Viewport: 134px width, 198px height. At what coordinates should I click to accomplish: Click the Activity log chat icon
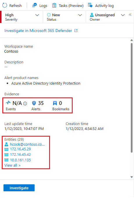90,5
